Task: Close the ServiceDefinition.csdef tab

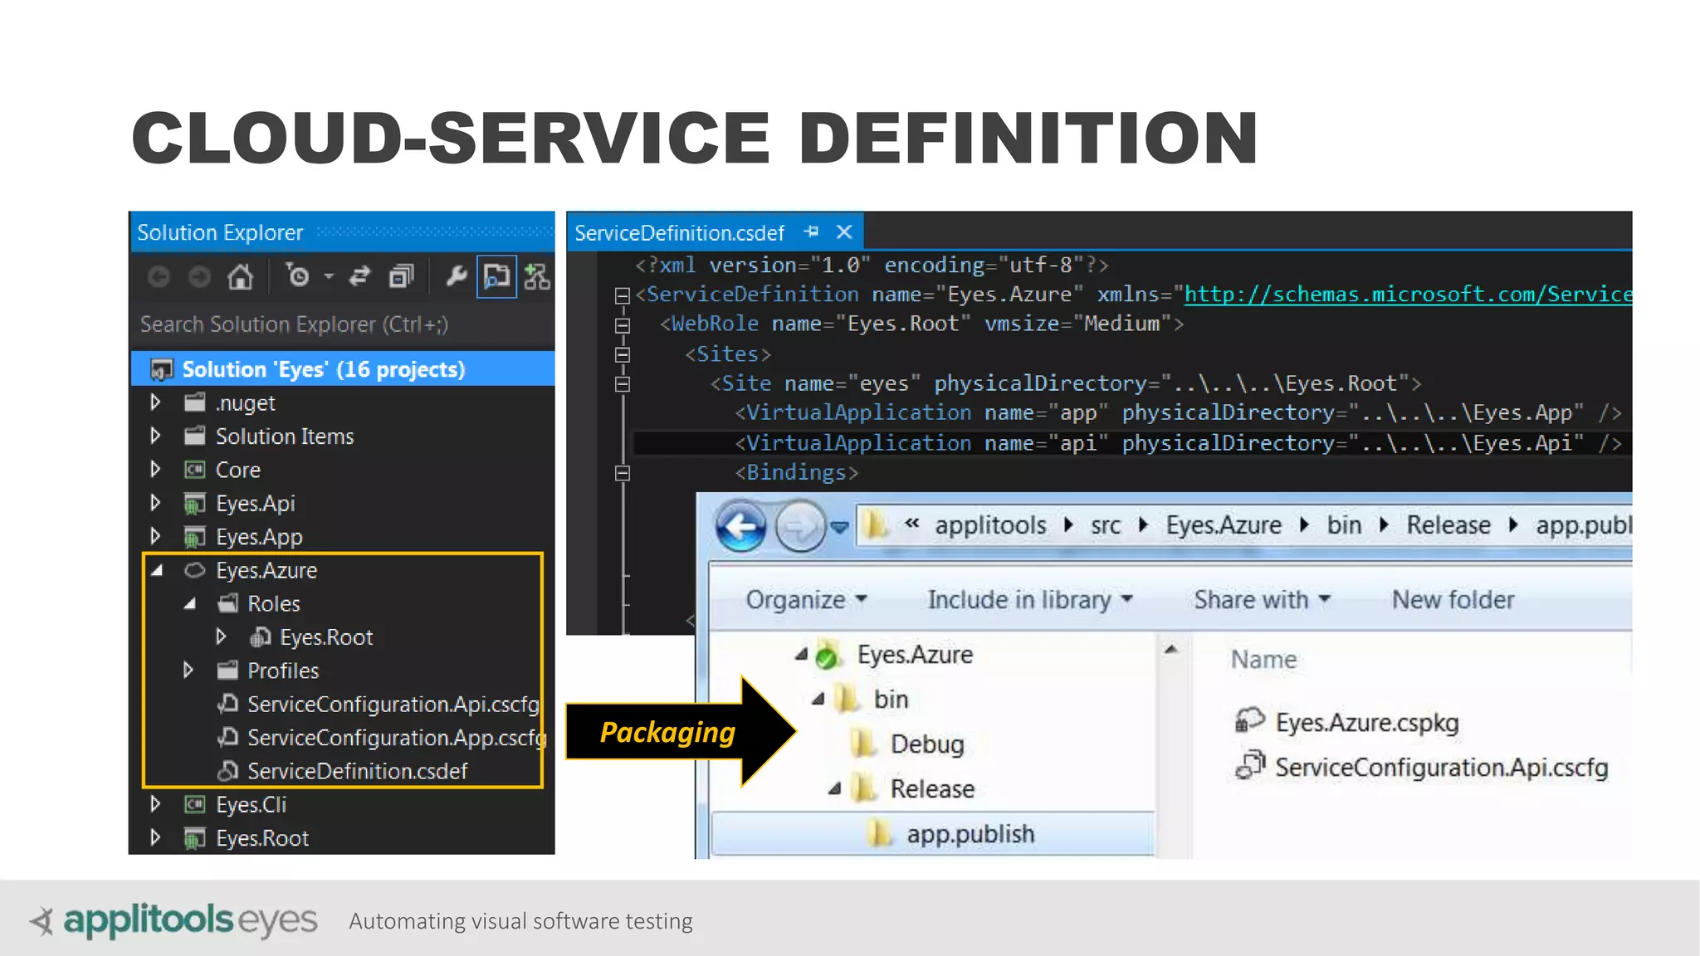Action: tap(844, 232)
